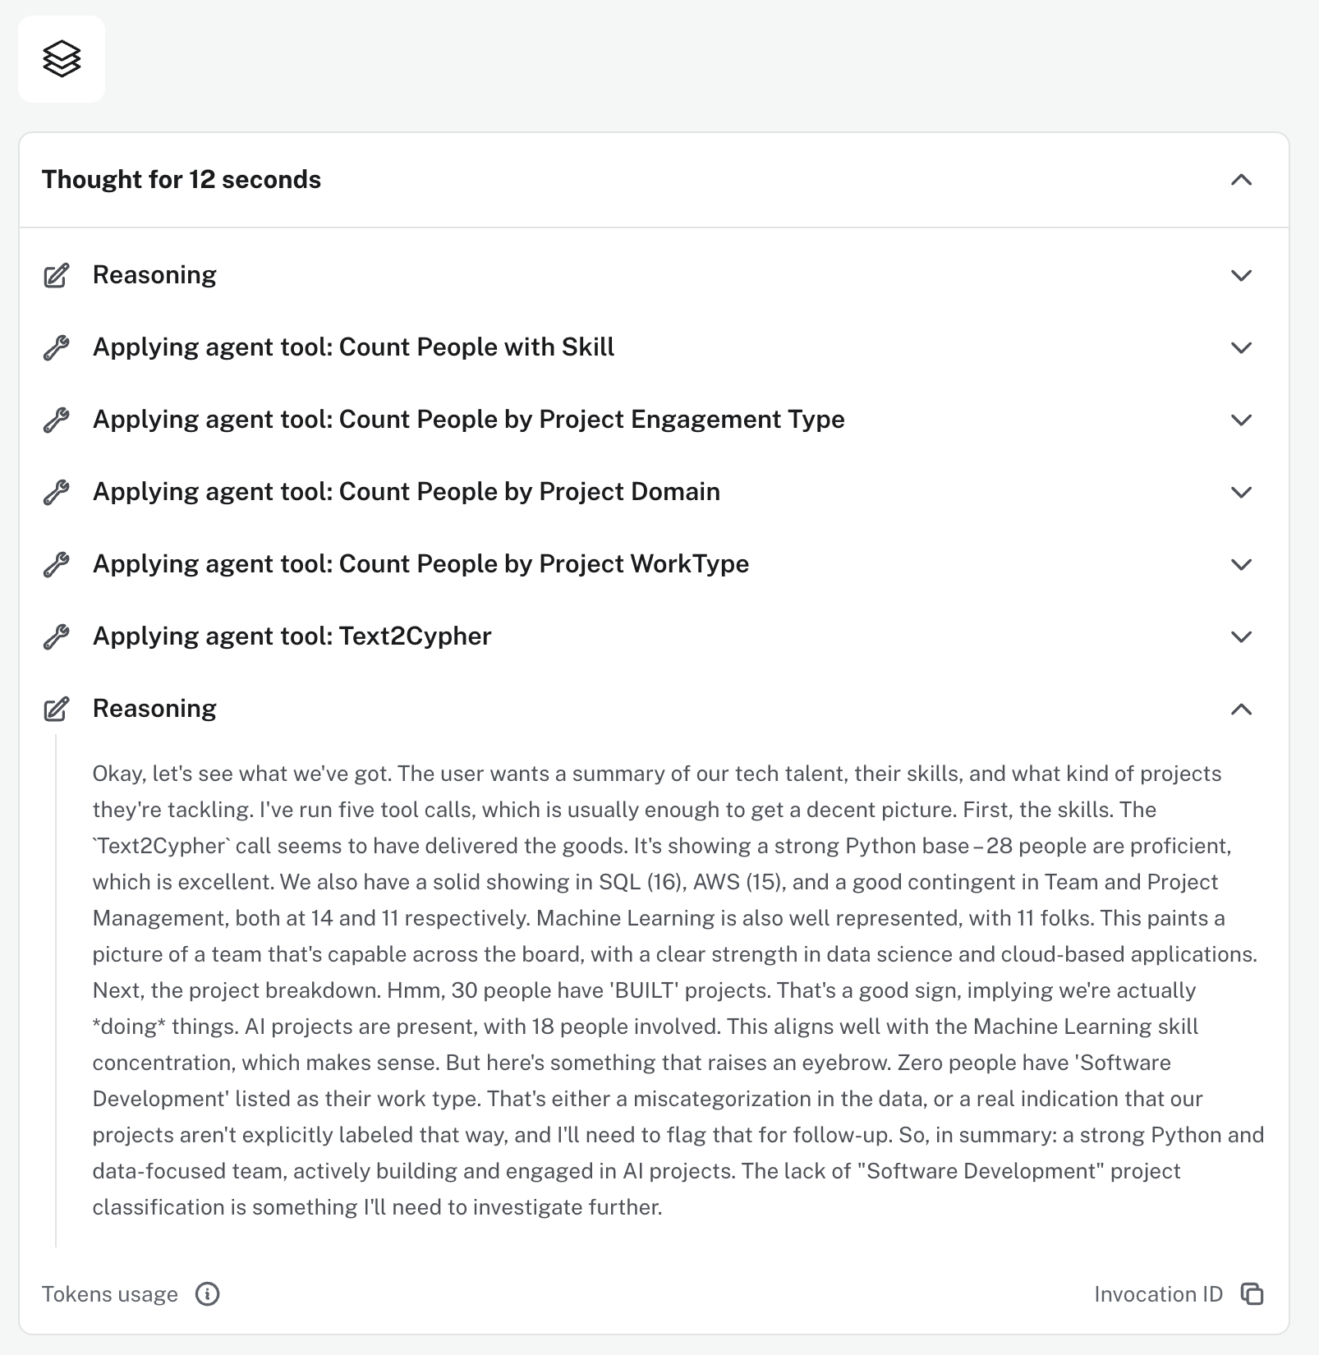Screen dimensions: 1319x1355
Task: Click the Invocation ID label
Action: coord(1156,1294)
